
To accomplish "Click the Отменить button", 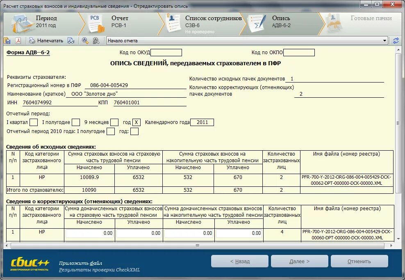I will [359, 262].
